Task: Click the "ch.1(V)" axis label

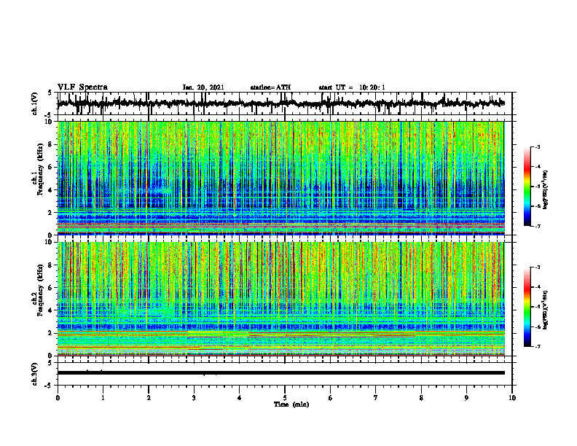Action: [34, 103]
